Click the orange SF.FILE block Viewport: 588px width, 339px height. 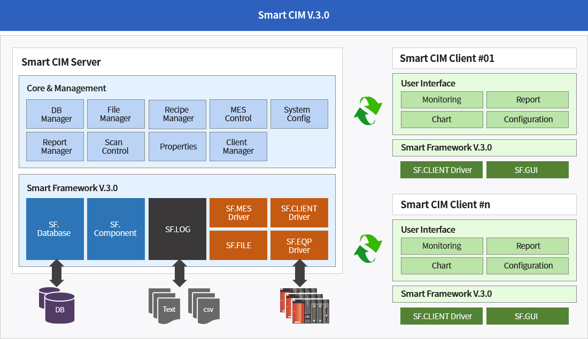(238, 246)
